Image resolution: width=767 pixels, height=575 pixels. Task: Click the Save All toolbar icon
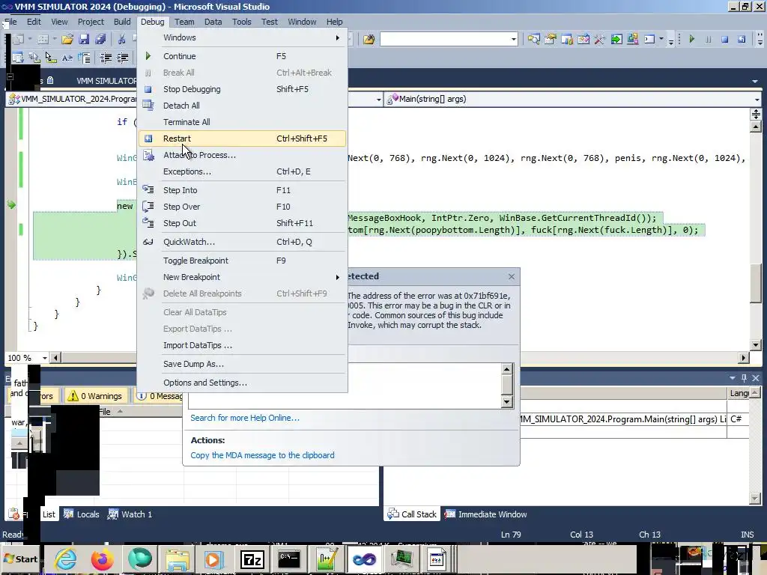[x=101, y=39]
